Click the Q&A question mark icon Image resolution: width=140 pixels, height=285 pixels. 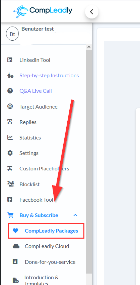[x=10, y=91]
